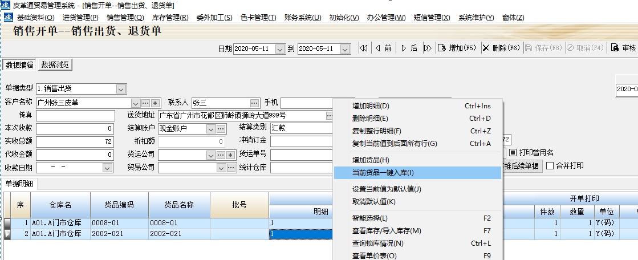Open 委外加工(S) menu
This screenshot has width=638, height=260.
214,18
